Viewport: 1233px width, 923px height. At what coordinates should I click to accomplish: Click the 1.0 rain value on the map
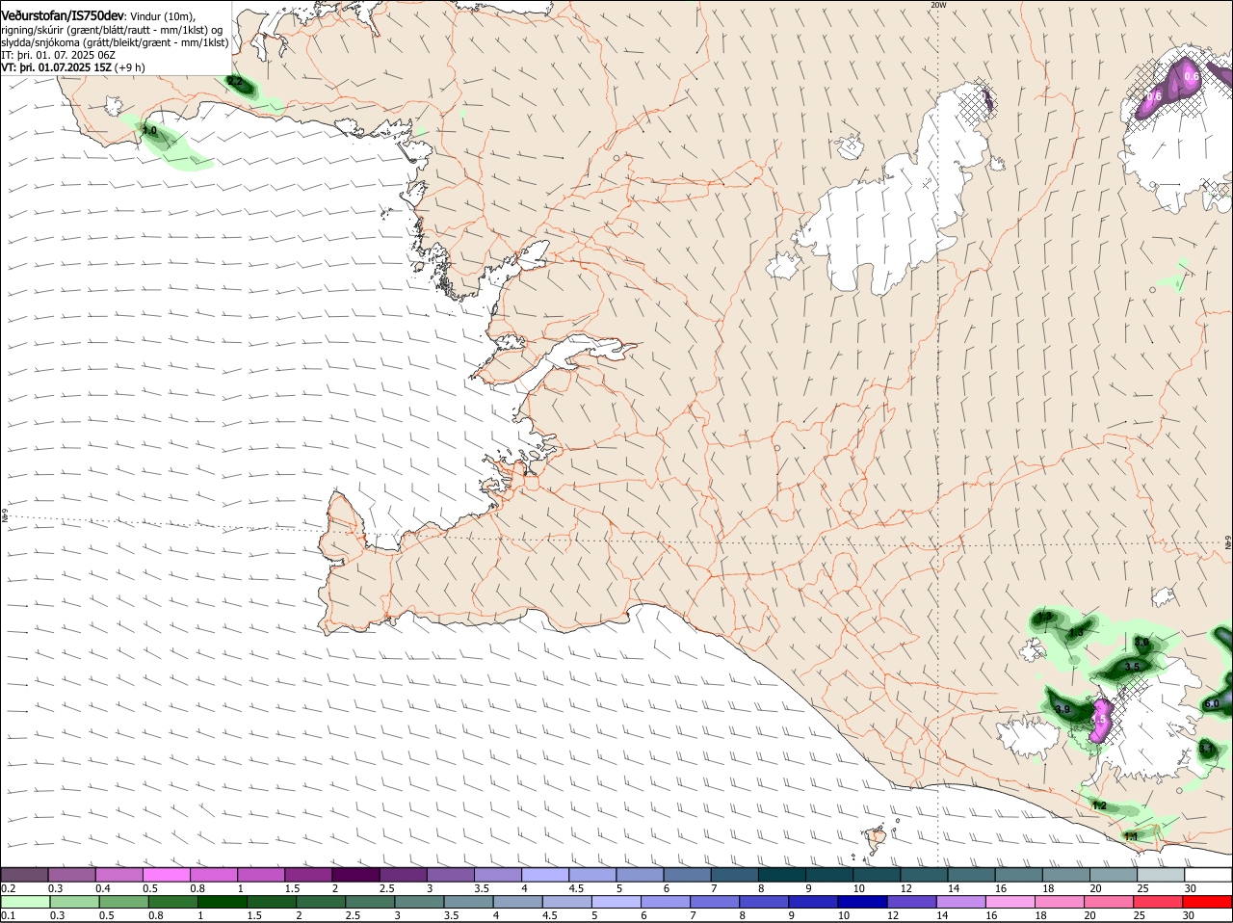[149, 130]
